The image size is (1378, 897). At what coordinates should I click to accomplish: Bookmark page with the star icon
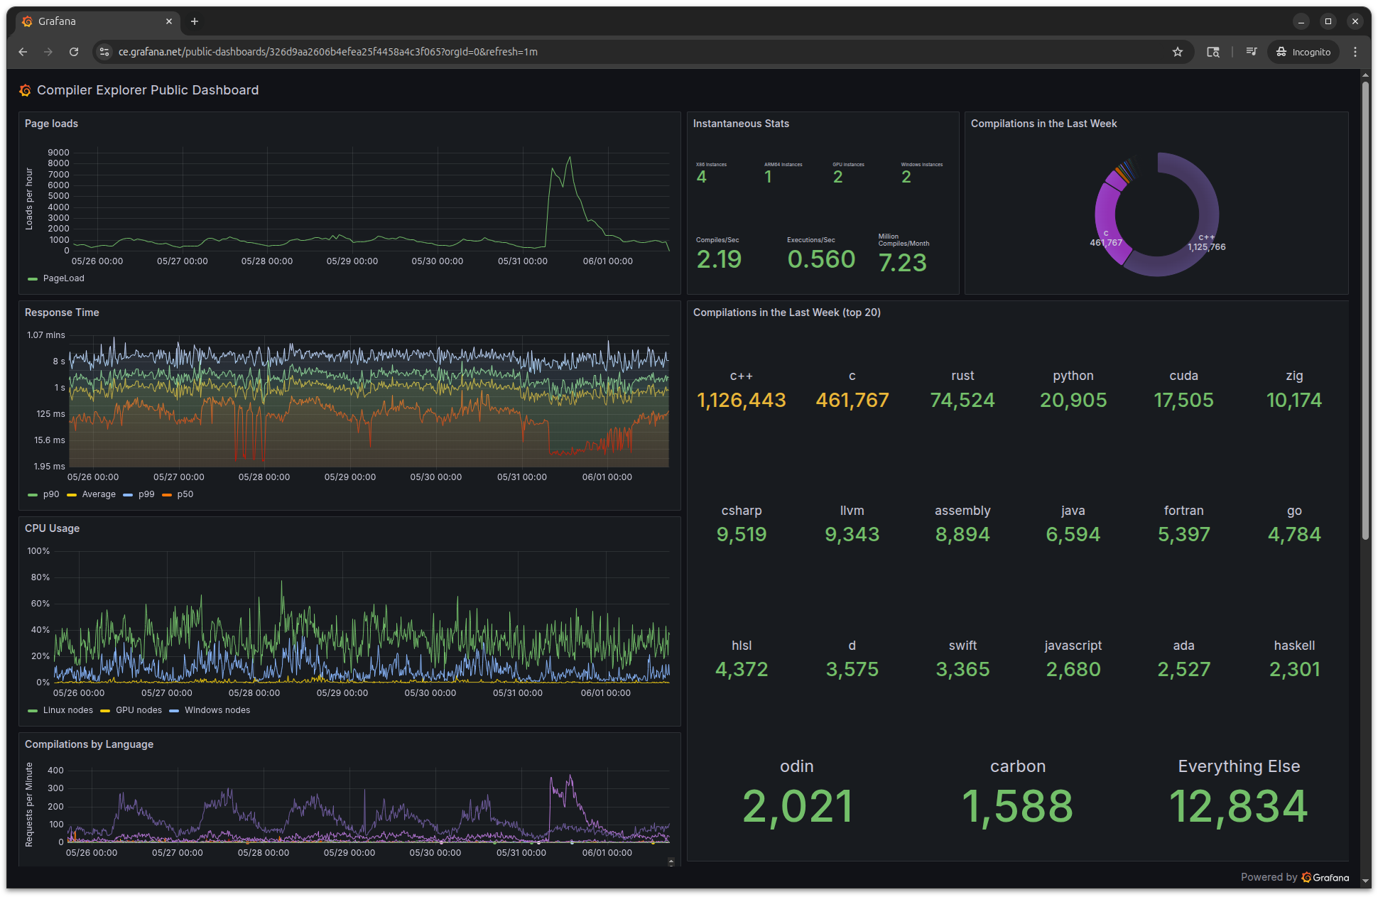click(1178, 52)
